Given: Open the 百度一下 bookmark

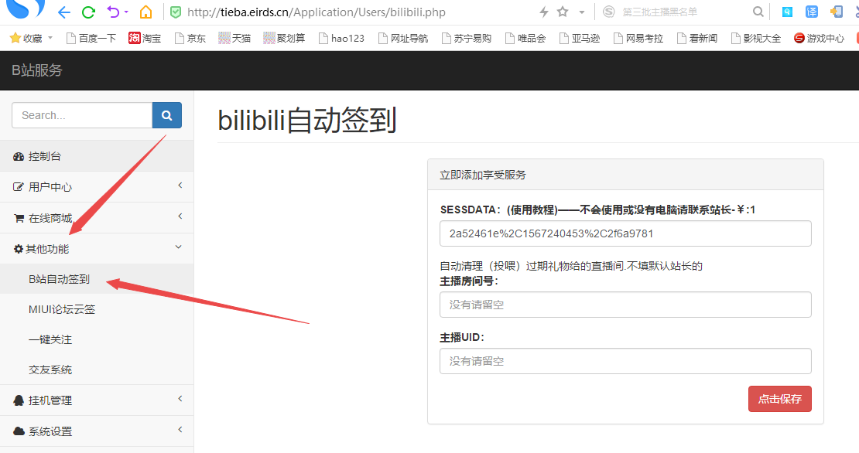Looking at the screenshot, I should pyautogui.click(x=91, y=38).
